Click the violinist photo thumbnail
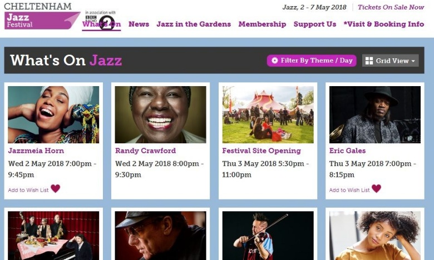This screenshot has width=434, height=260. [x=268, y=236]
